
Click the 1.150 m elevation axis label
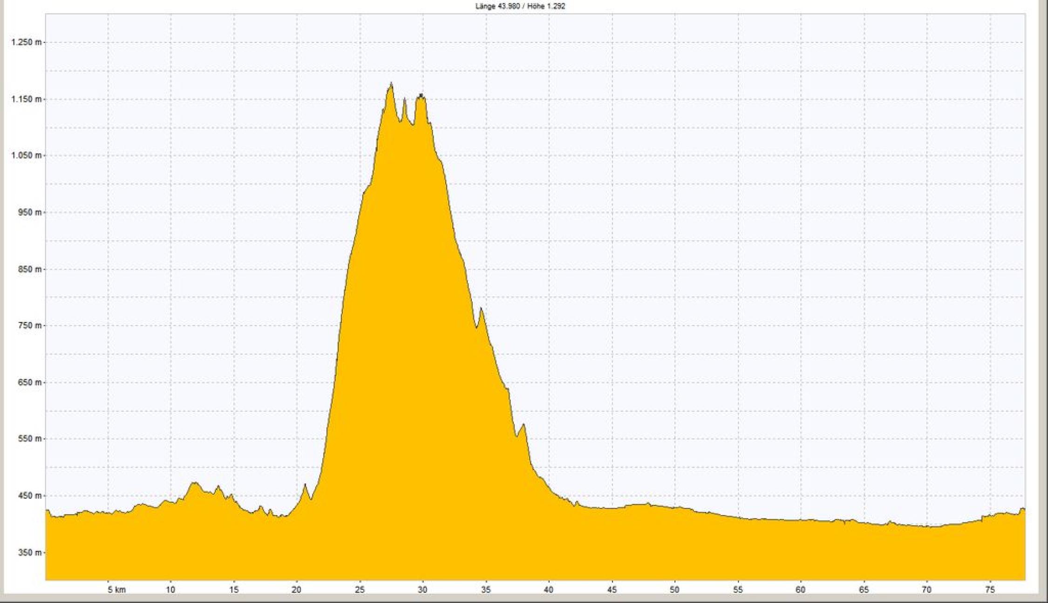(x=26, y=100)
